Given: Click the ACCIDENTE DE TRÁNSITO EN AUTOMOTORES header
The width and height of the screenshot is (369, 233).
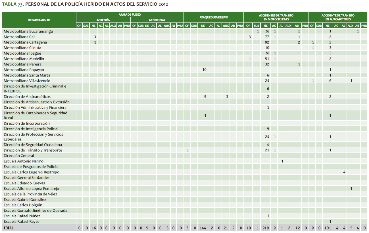Looking at the screenshot, I should point(338,17).
